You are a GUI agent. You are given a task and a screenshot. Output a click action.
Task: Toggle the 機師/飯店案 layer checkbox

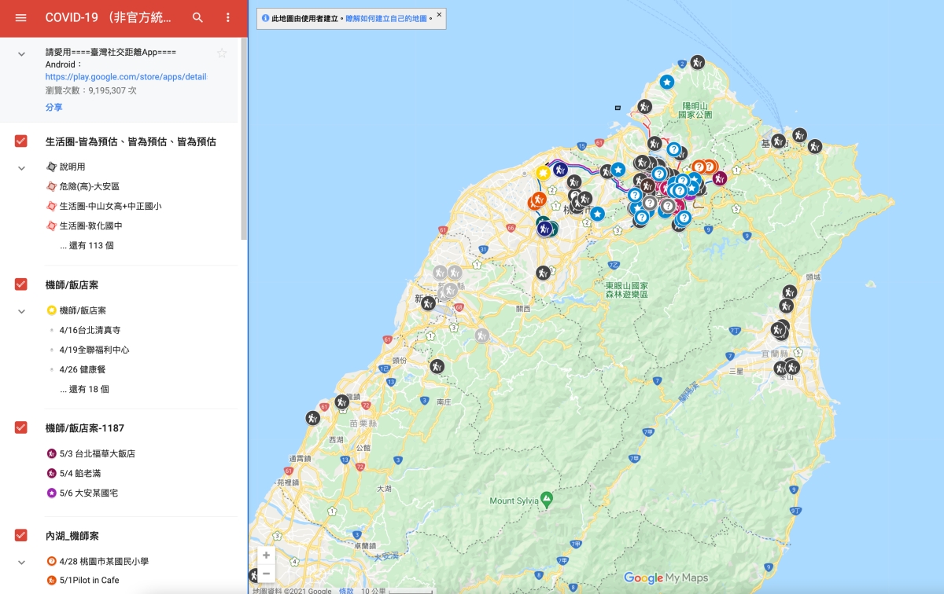tap(21, 284)
